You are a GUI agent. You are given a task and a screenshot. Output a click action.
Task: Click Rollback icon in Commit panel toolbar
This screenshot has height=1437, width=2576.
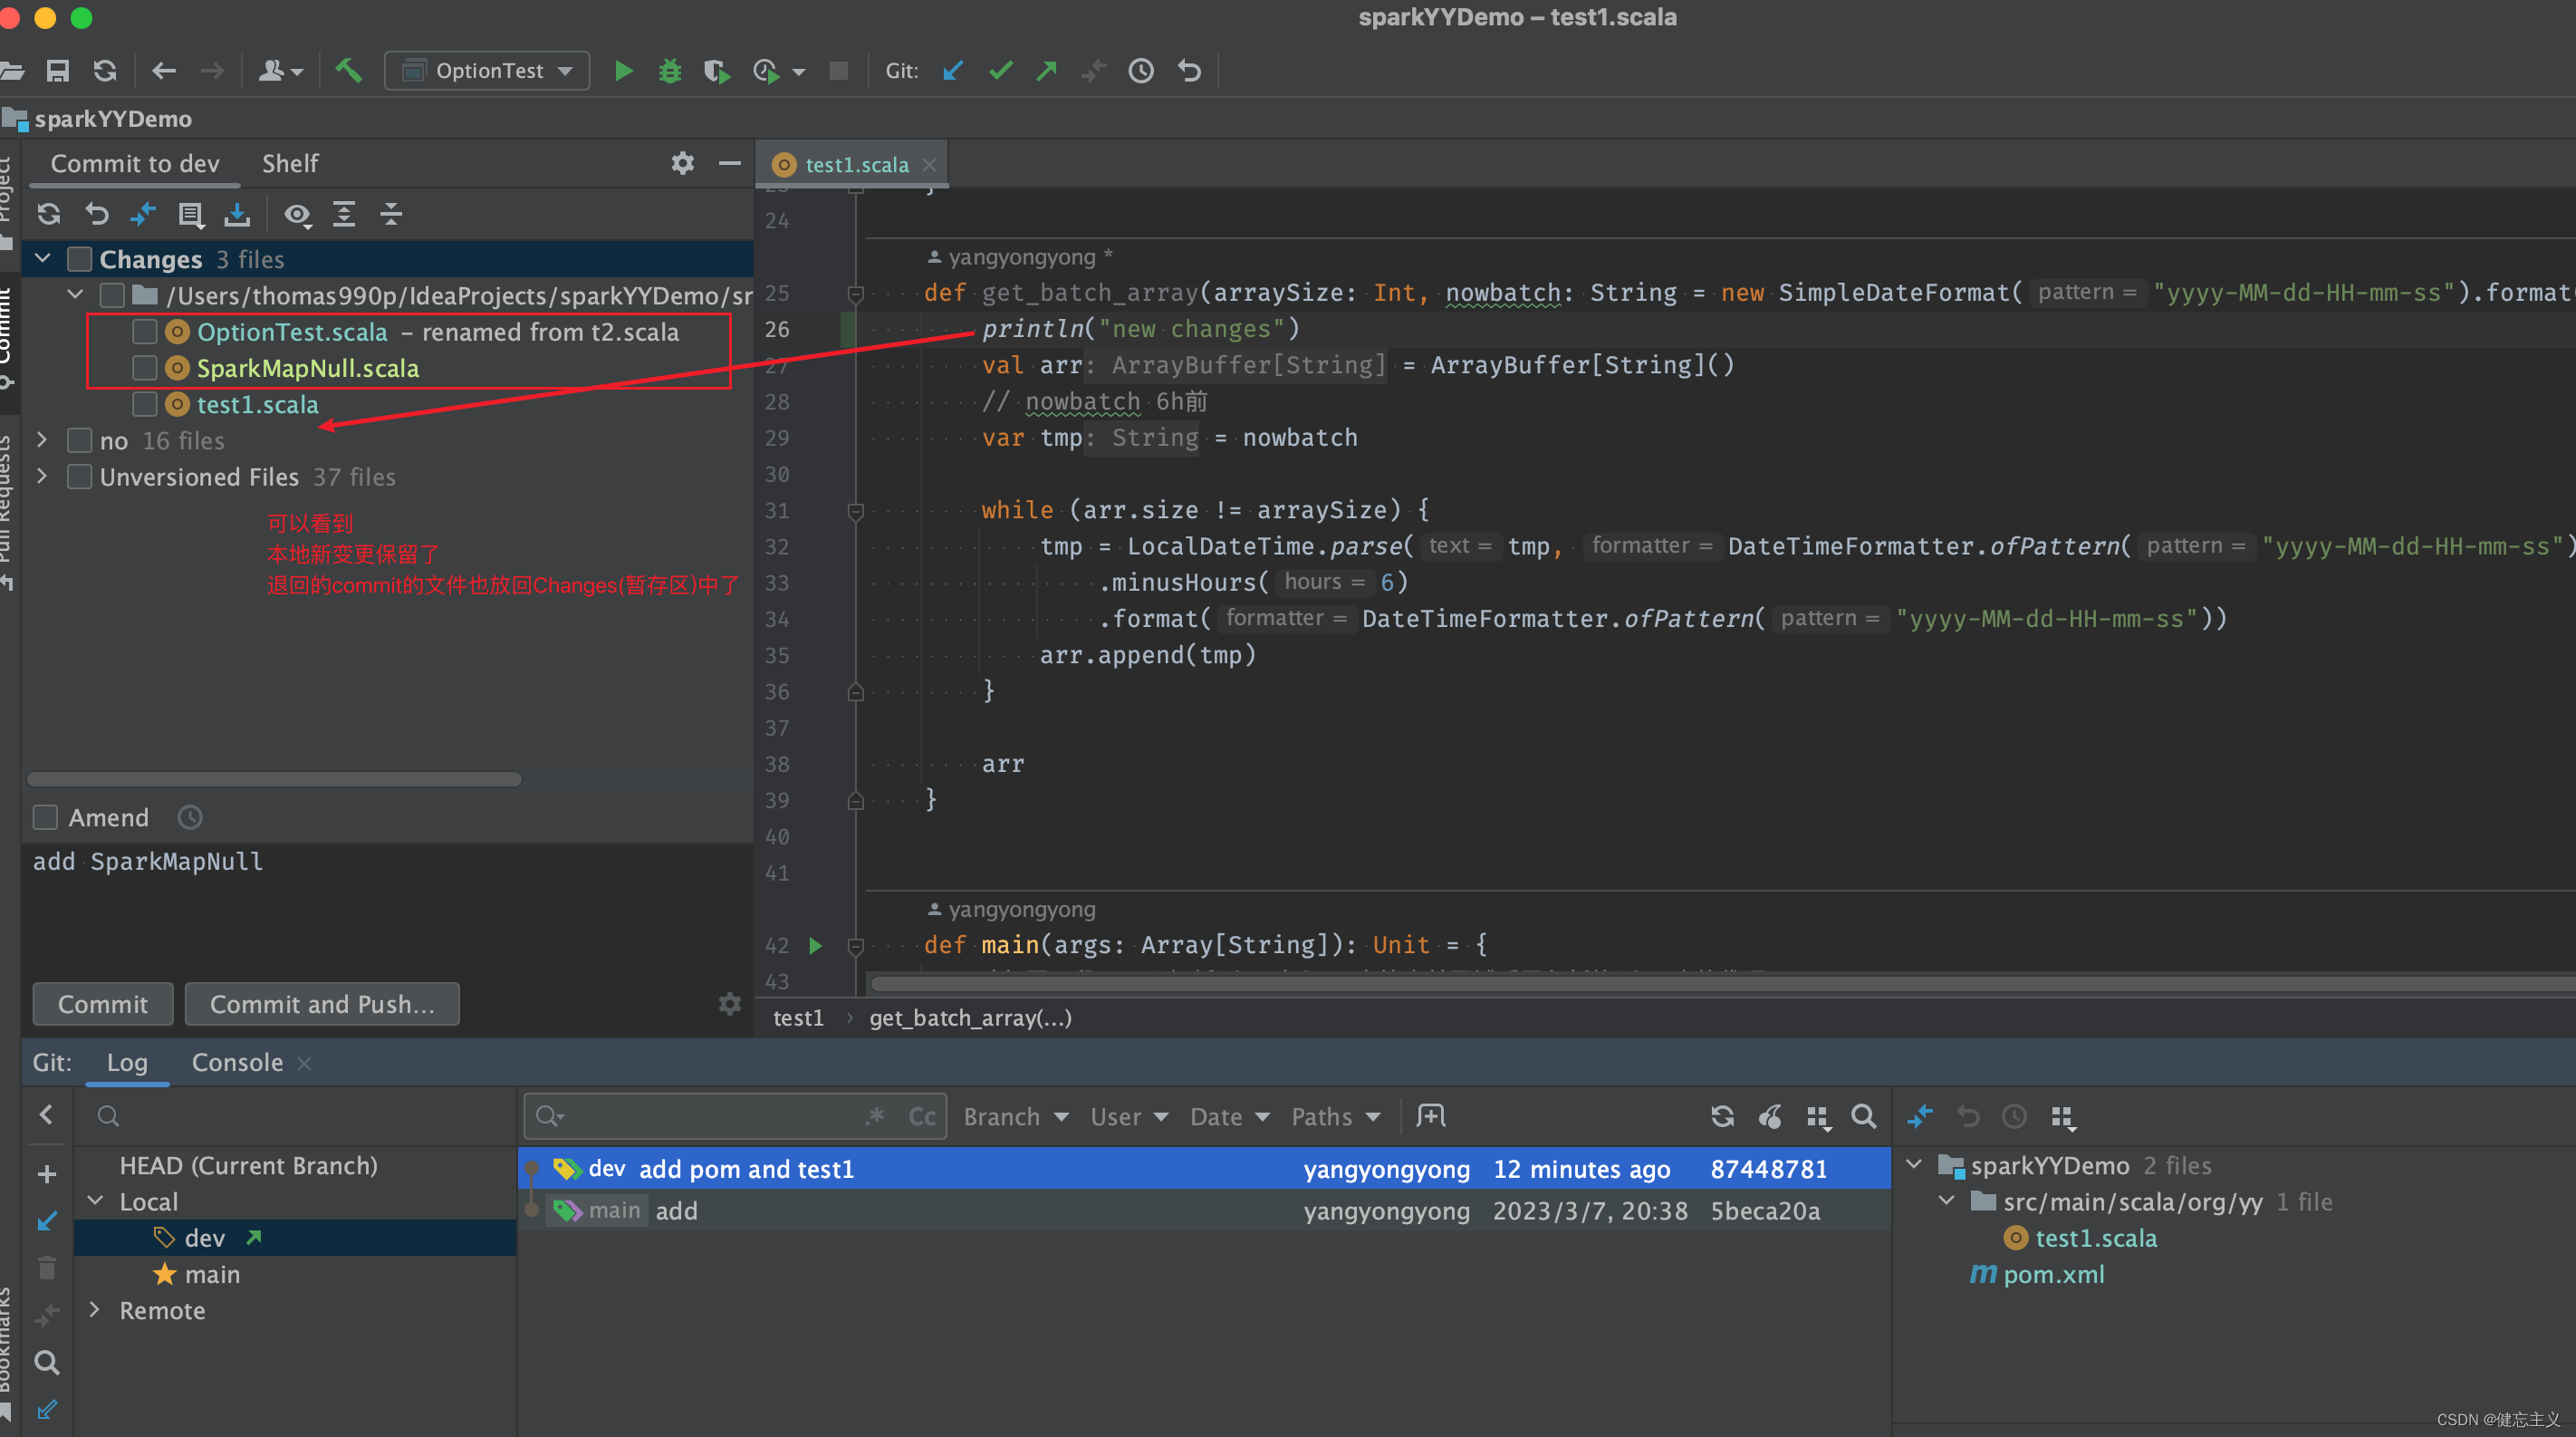[96, 214]
